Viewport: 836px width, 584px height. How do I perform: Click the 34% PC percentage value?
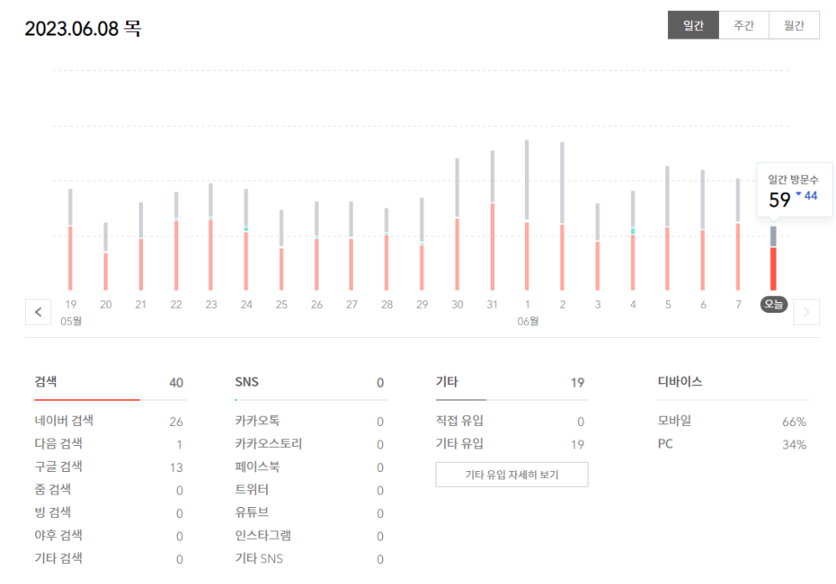(x=794, y=444)
